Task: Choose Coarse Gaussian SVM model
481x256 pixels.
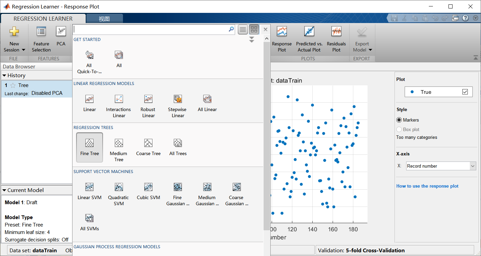Action: (236, 194)
